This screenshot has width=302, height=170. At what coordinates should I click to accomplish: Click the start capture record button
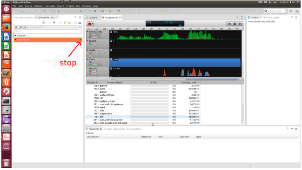[16, 27]
